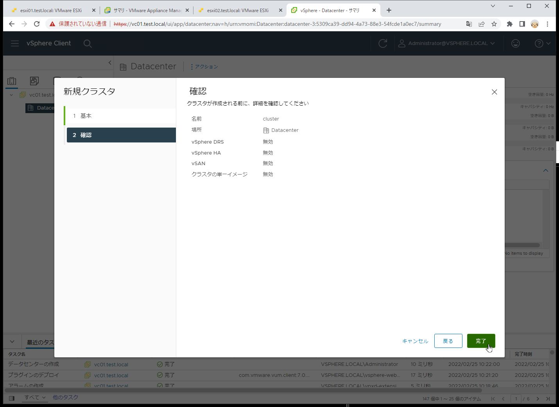Open the Chrome three-dot menu
The image size is (559, 407).
tap(547, 24)
